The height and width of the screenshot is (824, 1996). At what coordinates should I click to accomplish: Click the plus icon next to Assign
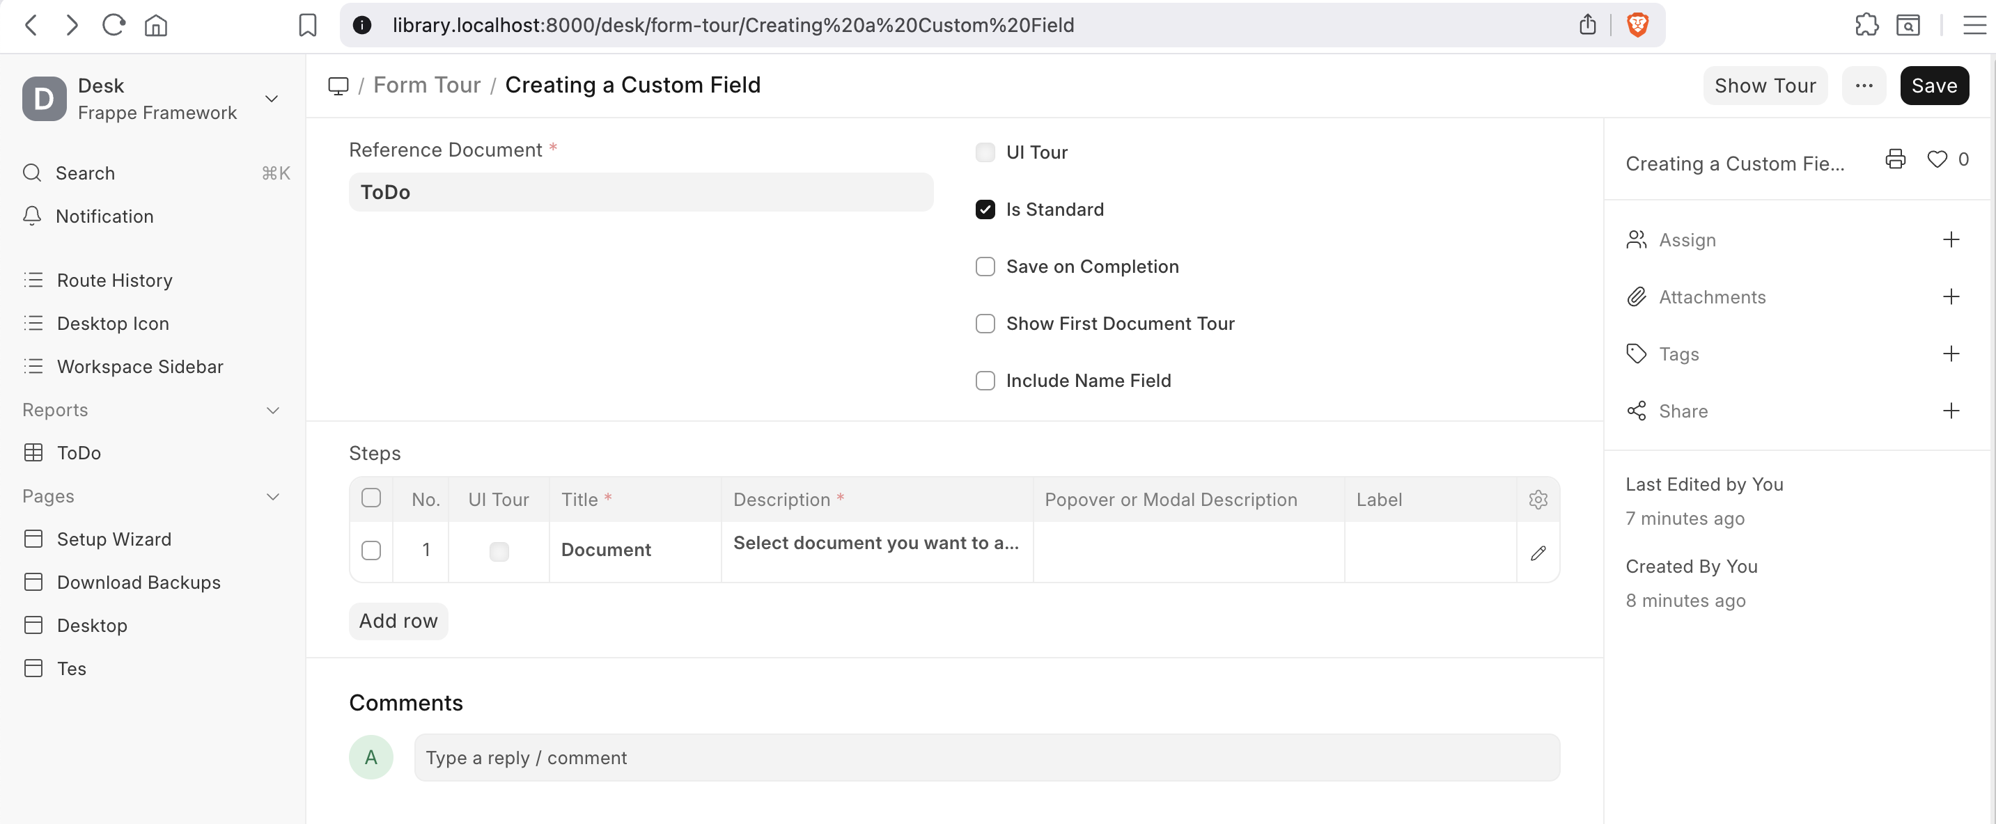coord(1950,240)
